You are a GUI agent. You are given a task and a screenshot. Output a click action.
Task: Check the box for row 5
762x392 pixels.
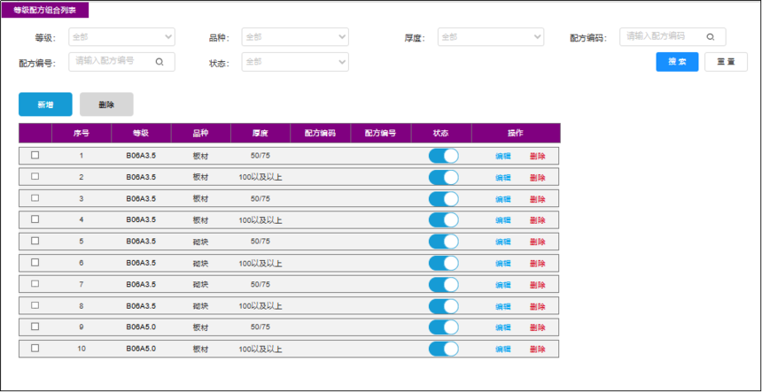click(35, 241)
